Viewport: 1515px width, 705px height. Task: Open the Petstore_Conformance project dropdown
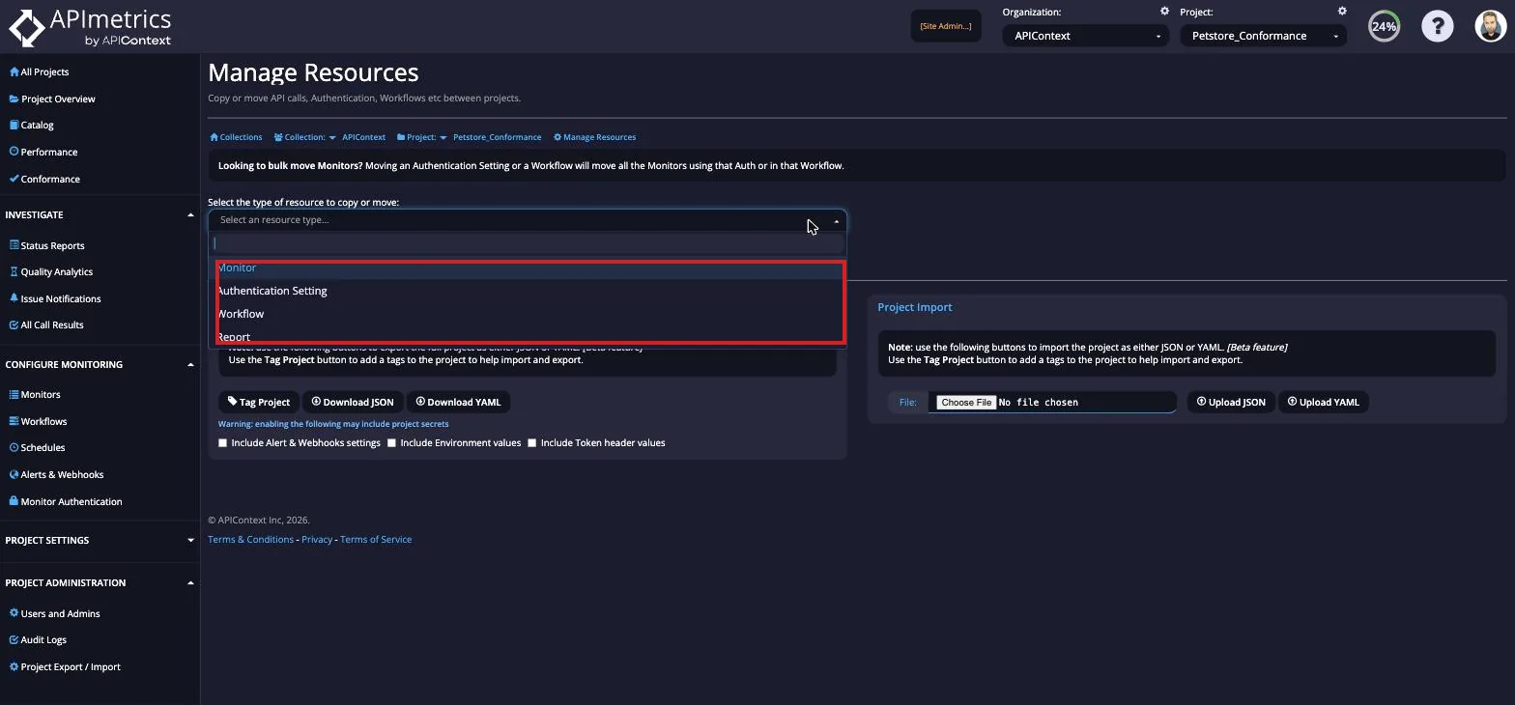click(x=1263, y=36)
